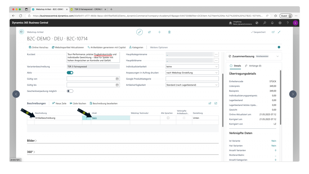Open help question mark icon

[x=288, y=23]
